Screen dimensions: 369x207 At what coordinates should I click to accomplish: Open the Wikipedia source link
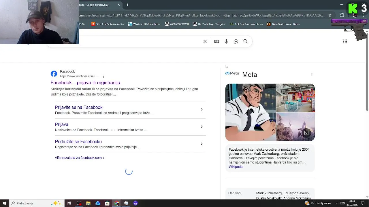(x=236, y=167)
